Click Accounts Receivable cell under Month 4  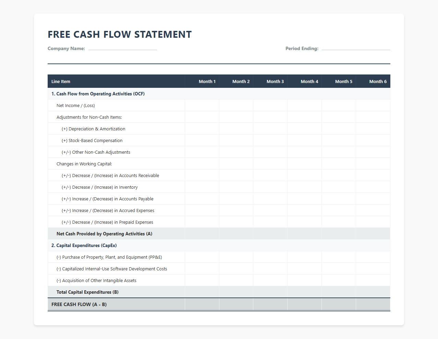click(x=305, y=175)
